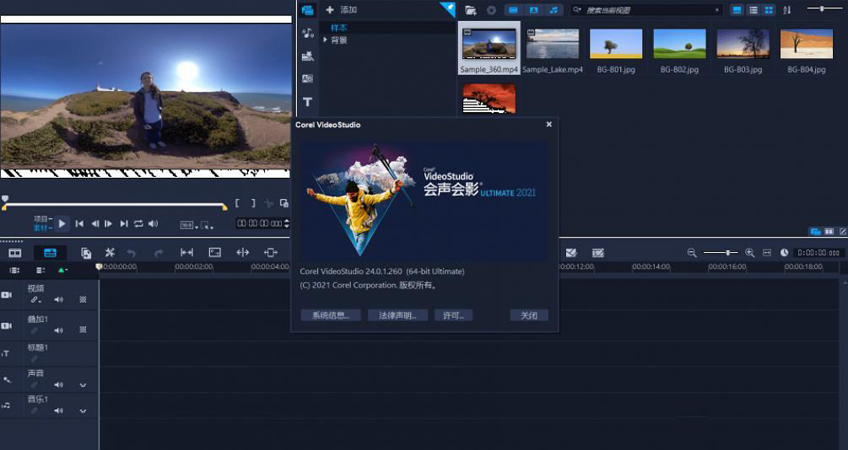Switch library to thumbnail grid view

click(x=769, y=10)
